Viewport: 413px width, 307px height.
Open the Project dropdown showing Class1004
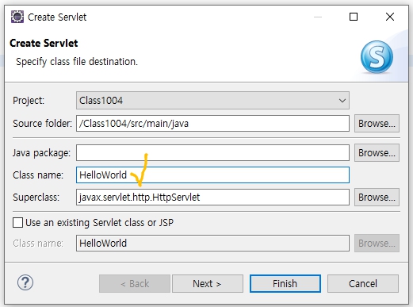pos(212,101)
